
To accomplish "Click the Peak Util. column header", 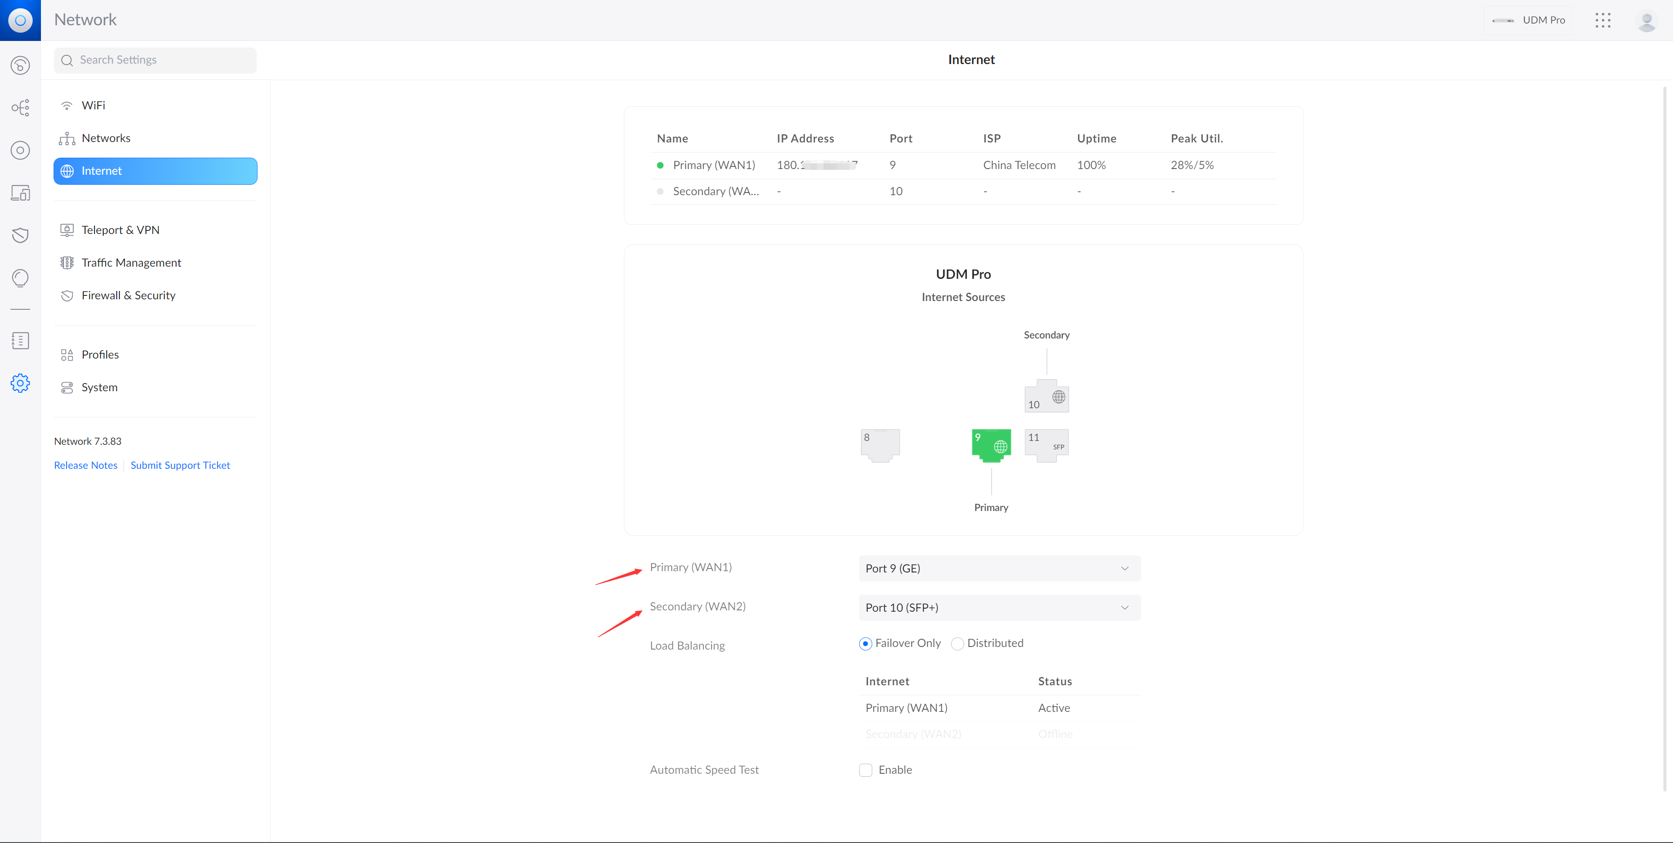I will coord(1196,139).
